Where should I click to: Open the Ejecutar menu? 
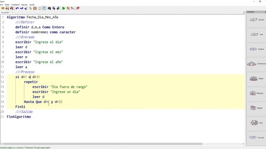pyautogui.click(x=25, y=5)
